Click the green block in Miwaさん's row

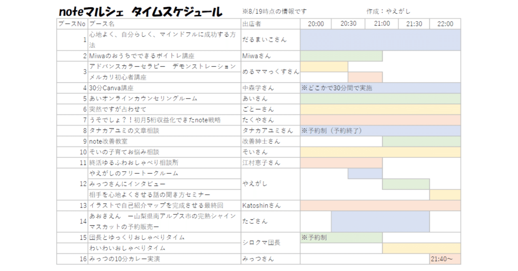point(340,55)
